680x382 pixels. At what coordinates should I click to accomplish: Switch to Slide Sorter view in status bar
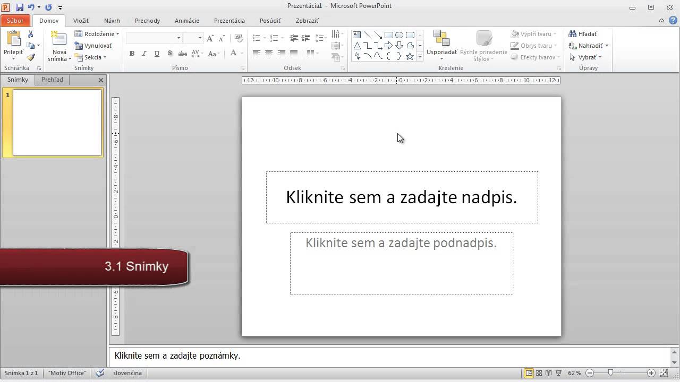pyautogui.click(x=539, y=373)
